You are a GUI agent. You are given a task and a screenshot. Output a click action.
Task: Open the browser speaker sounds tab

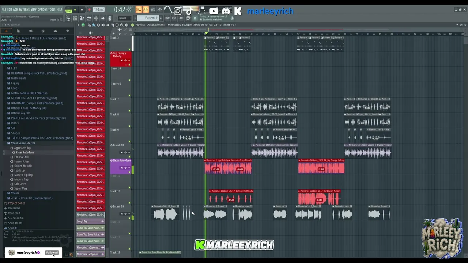pos(31,31)
